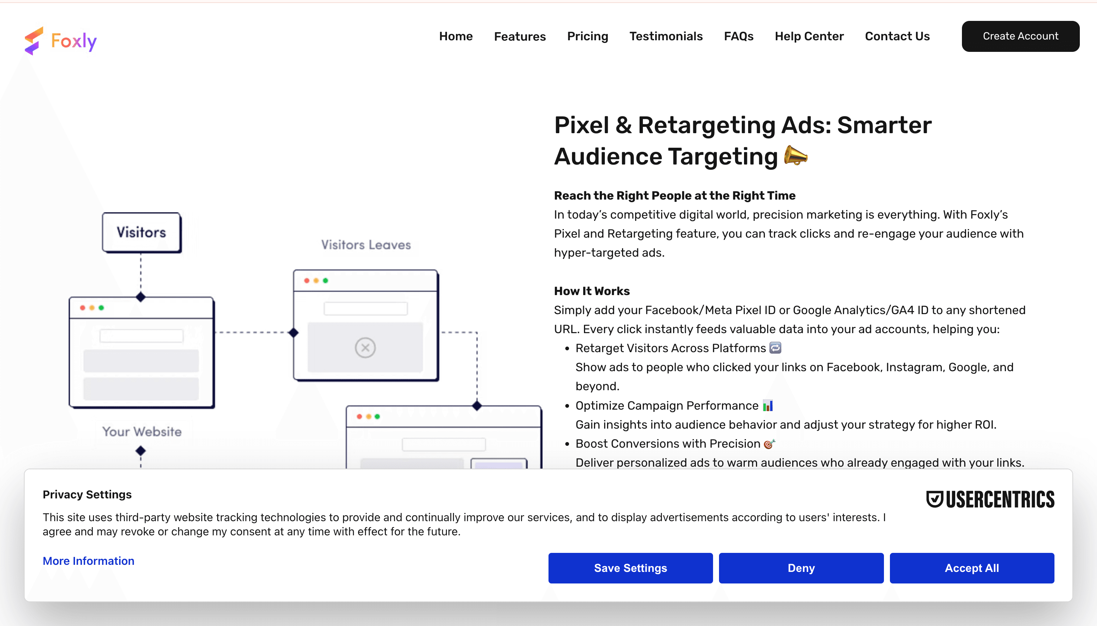Open the Home menu item
The height and width of the screenshot is (626, 1097).
click(x=456, y=36)
